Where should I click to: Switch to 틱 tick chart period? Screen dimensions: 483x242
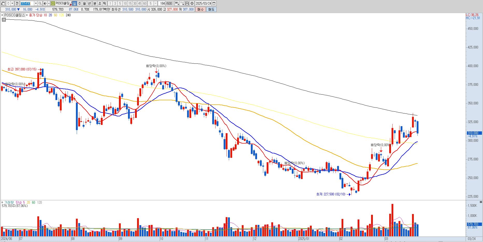tap(104, 3)
